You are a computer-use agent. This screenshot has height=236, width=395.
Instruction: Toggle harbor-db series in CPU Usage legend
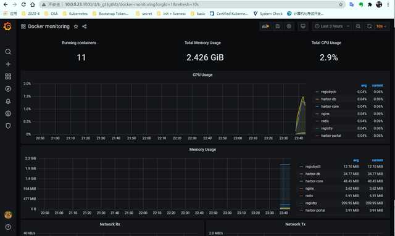click(x=328, y=99)
